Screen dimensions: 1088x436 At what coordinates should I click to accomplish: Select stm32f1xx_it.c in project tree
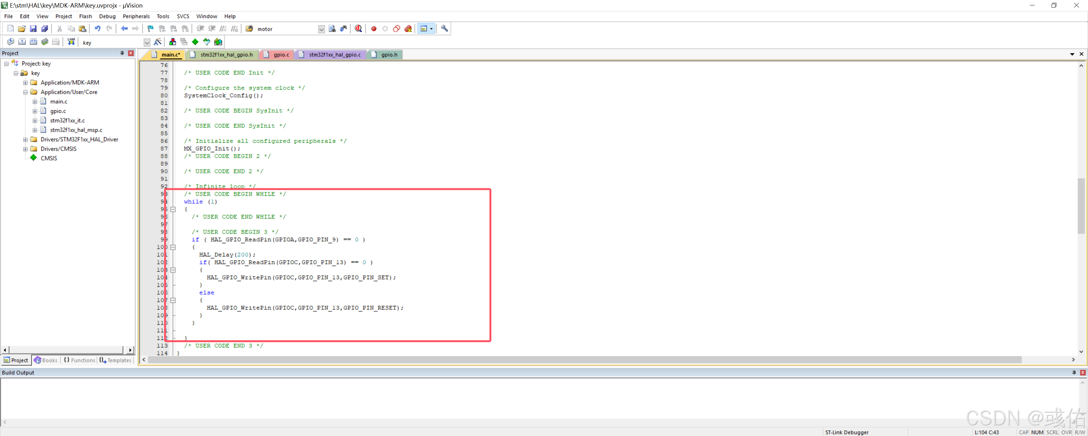pos(67,120)
